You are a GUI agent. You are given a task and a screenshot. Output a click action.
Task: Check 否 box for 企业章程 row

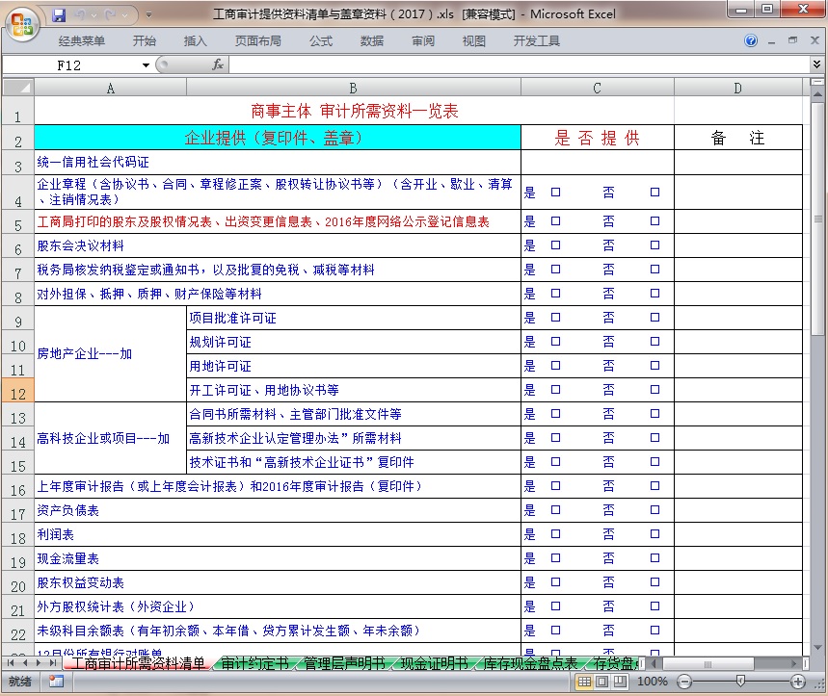(x=654, y=192)
